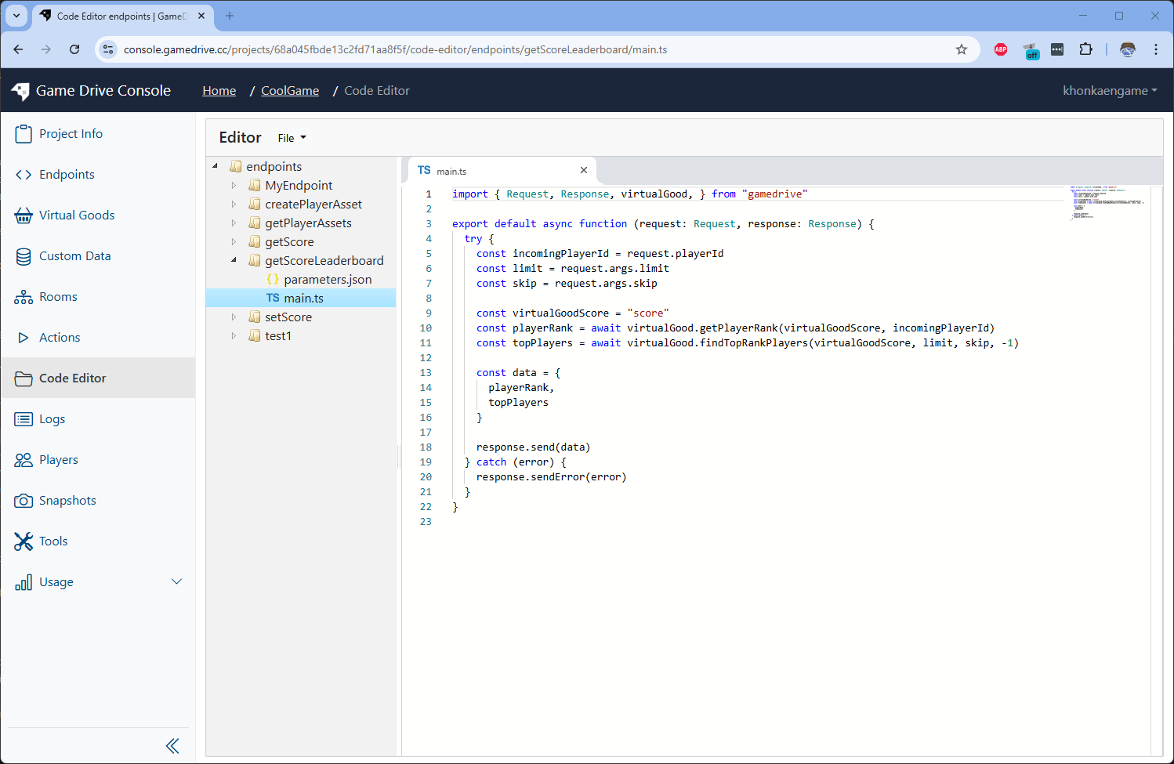Open the CoolGame breadcrumb link

click(289, 90)
